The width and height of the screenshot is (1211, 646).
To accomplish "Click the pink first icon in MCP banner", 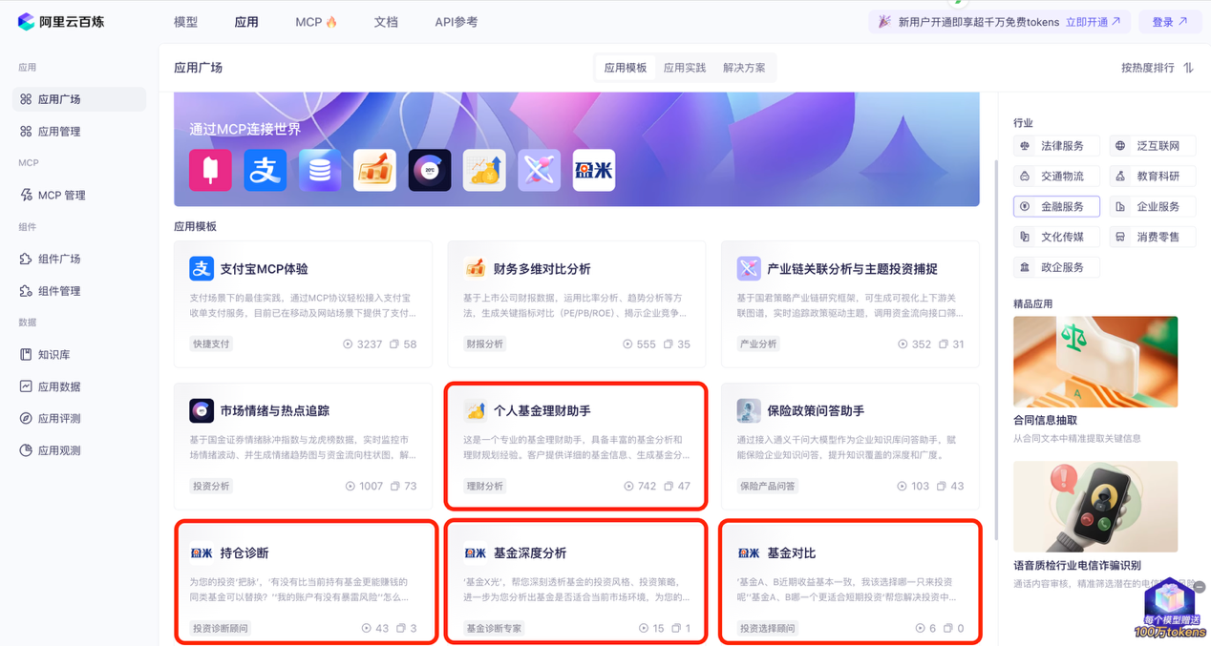I will tap(210, 171).
